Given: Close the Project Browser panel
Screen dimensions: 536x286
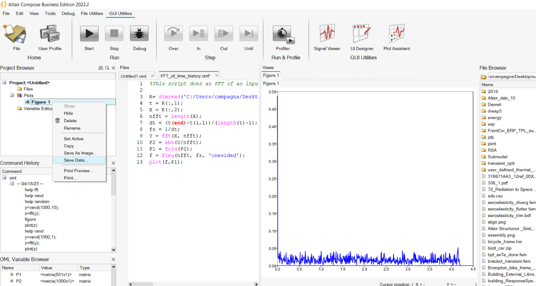Looking at the screenshot, I should (113, 68).
